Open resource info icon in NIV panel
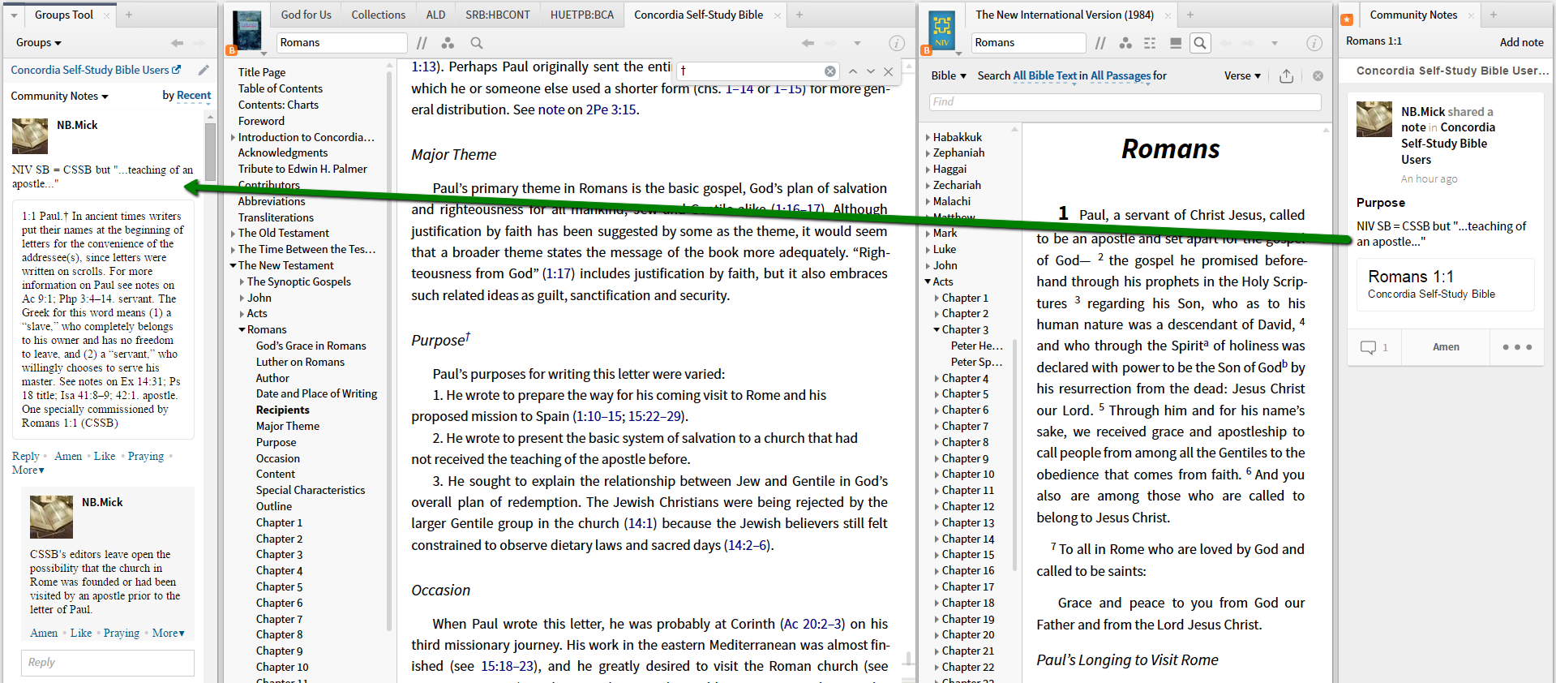 [1314, 43]
